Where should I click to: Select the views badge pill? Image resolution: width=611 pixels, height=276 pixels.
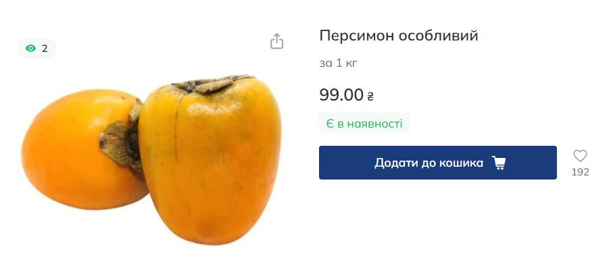37,49
